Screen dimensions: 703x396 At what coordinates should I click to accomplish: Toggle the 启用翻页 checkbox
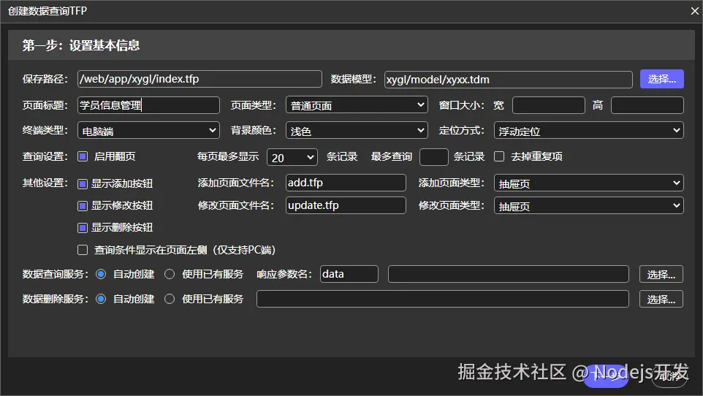(83, 156)
